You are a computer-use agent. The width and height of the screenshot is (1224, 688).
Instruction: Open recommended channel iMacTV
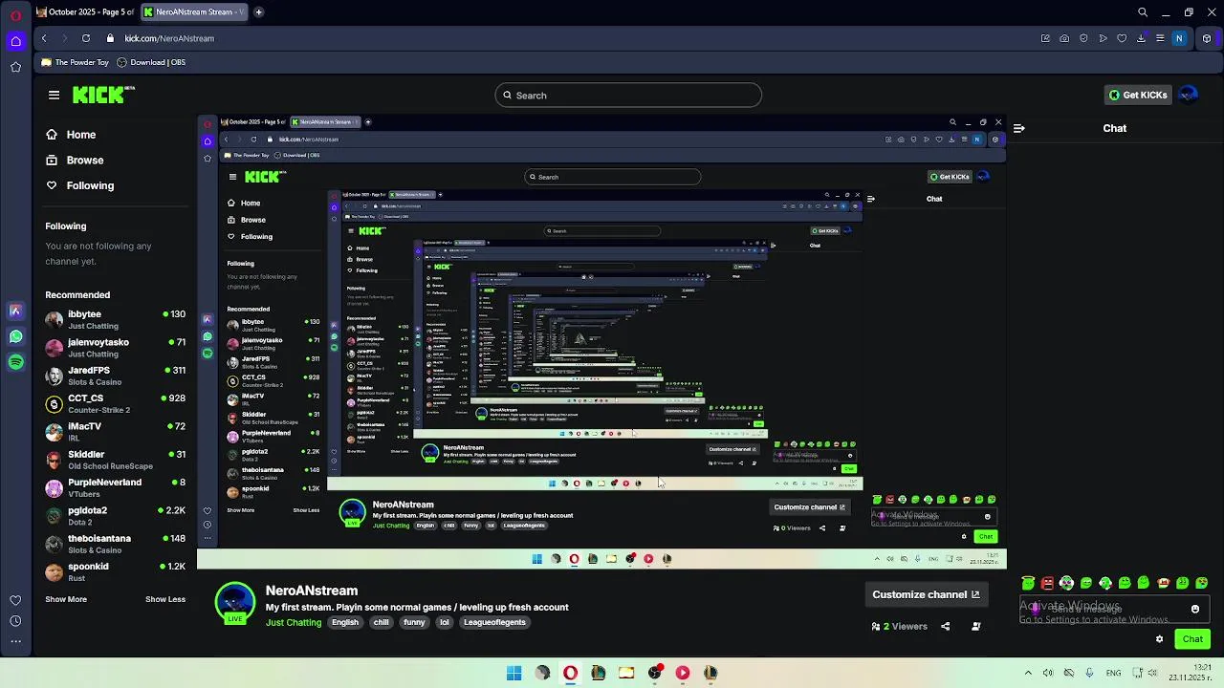point(115,431)
